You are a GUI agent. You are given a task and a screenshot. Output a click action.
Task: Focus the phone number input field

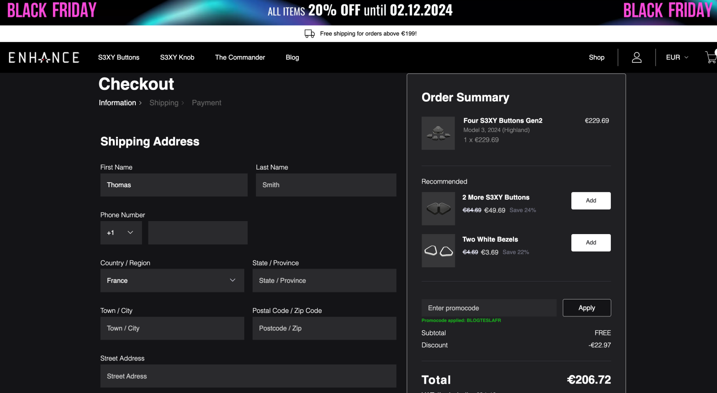click(198, 233)
